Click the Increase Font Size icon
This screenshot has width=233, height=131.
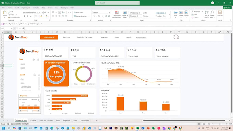click(45, 12)
